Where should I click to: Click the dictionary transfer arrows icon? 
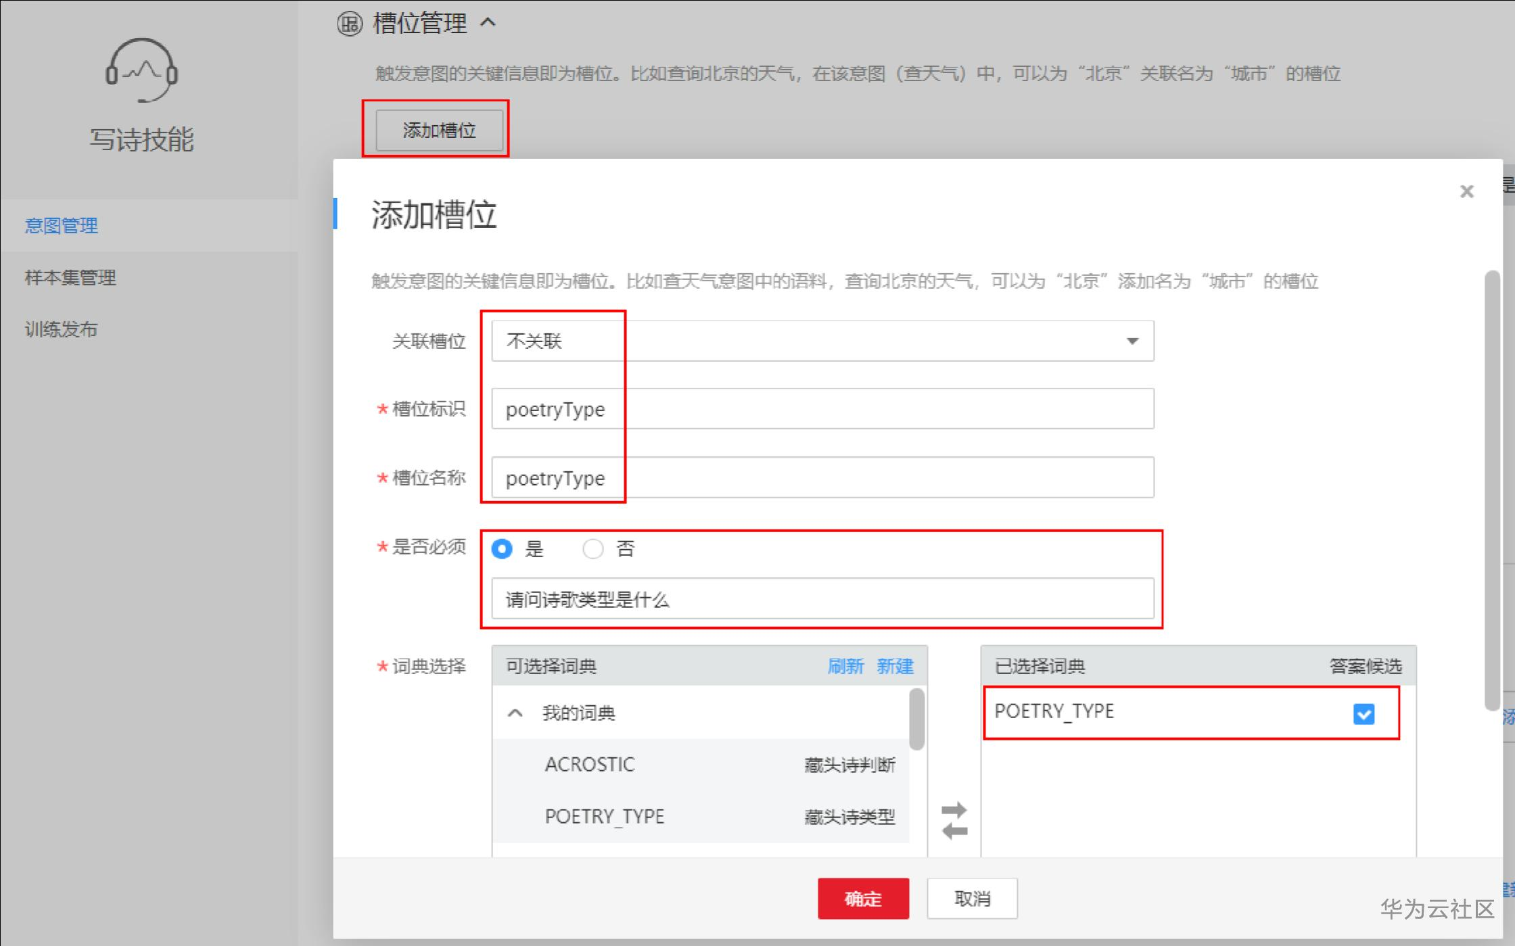pyautogui.click(x=954, y=820)
